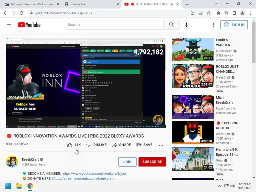Reload the YouTube page

(x=21, y=13)
